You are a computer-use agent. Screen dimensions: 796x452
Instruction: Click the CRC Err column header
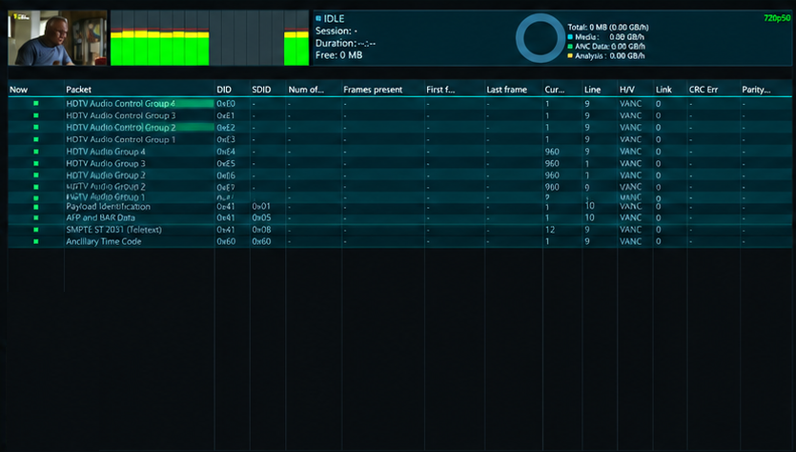click(x=704, y=90)
